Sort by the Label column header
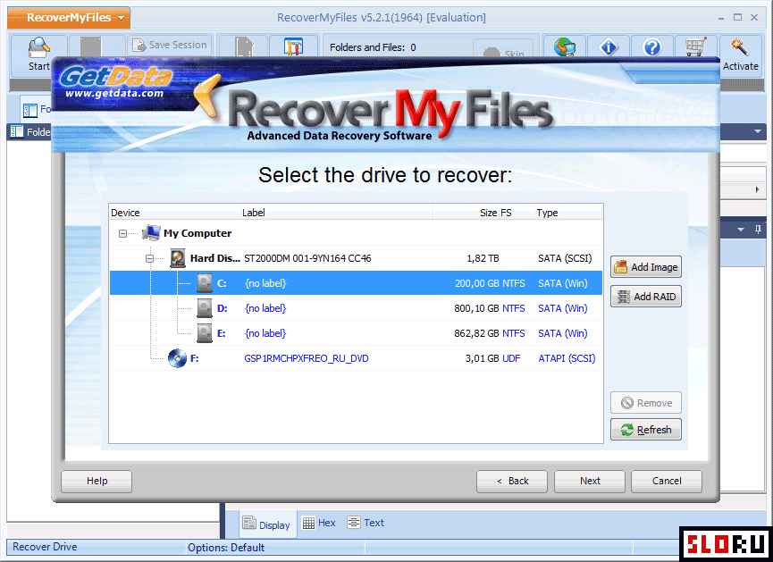This screenshot has width=773, height=562. [336, 213]
